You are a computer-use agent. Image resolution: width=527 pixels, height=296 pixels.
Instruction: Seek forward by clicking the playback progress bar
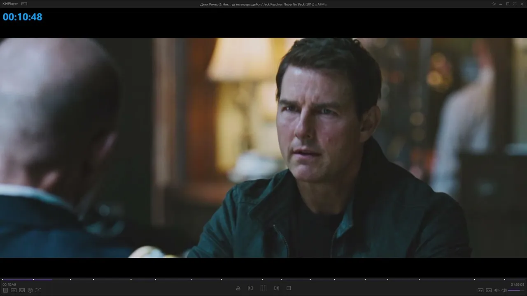[x=263, y=280]
